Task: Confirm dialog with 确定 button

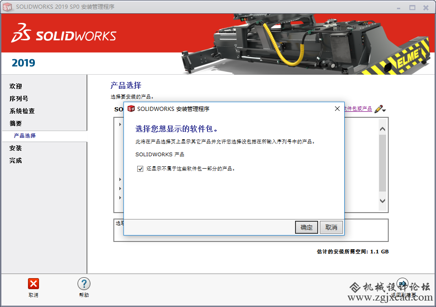Action: click(307, 227)
